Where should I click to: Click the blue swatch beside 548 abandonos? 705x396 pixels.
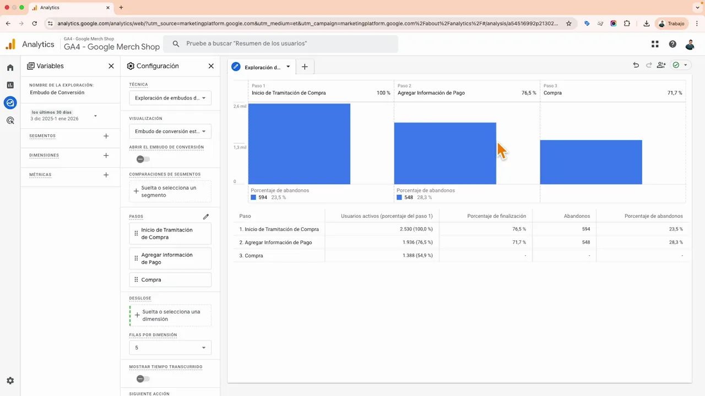399,197
